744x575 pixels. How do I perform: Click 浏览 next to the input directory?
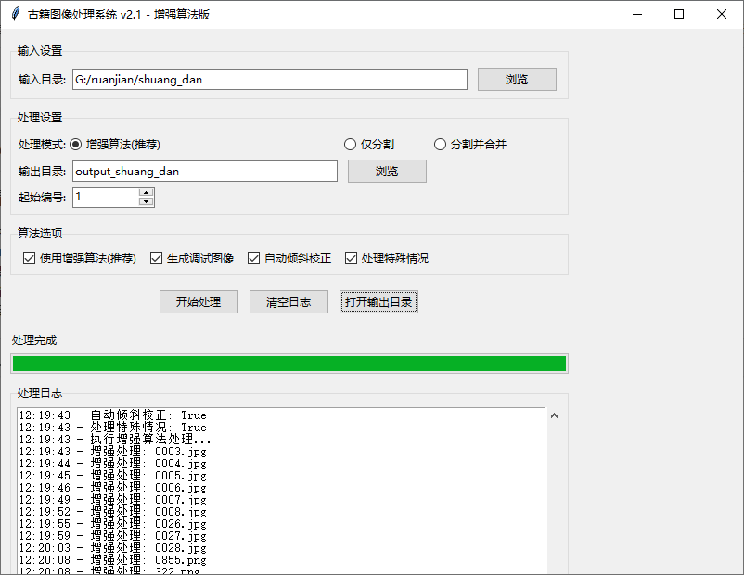(516, 79)
